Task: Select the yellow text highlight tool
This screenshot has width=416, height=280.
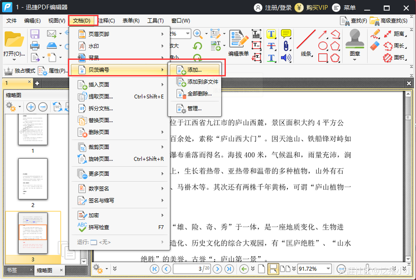Action: (271, 34)
